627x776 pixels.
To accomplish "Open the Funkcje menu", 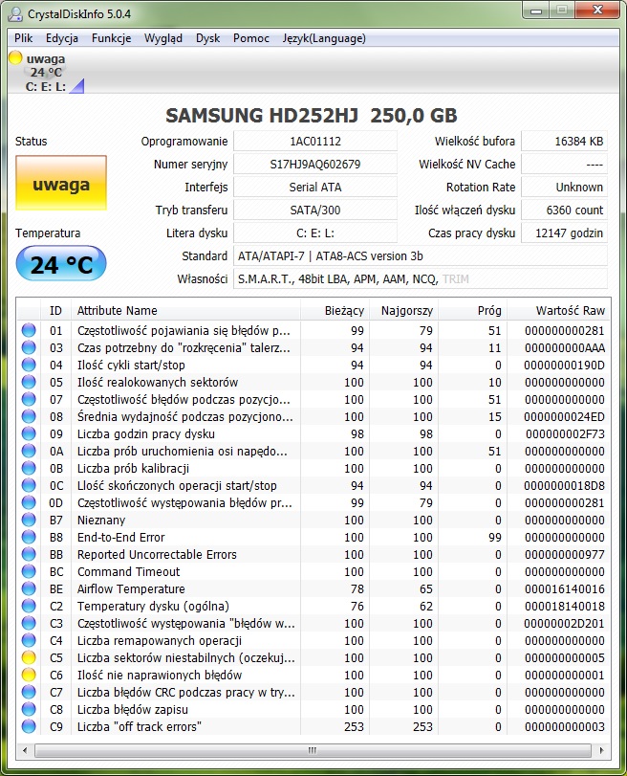I will [x=111, y=38].
